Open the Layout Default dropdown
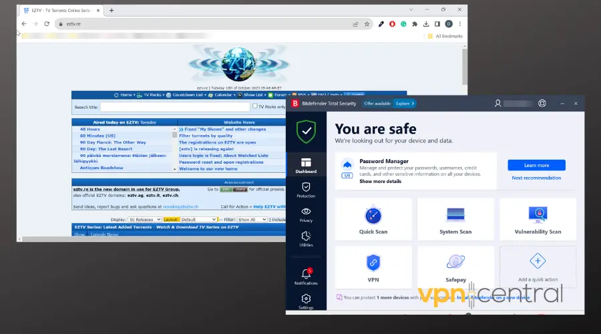The width and height of the screenshot is (601, 334). coord(198,219)
